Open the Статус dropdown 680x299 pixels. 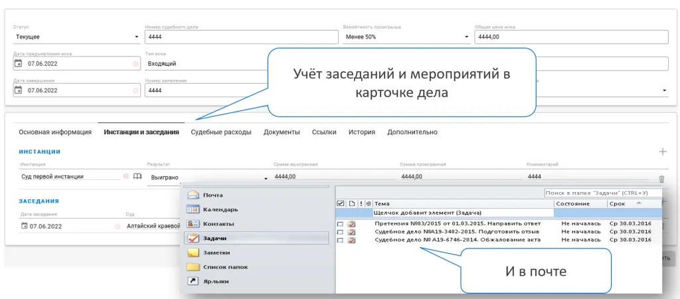click(77, 37)
